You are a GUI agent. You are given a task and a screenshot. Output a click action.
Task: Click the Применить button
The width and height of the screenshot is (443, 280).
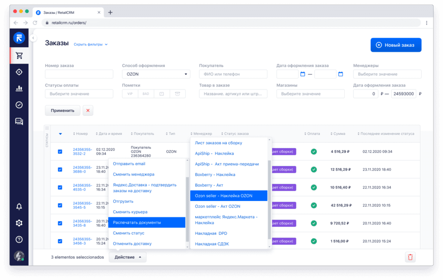62,110
